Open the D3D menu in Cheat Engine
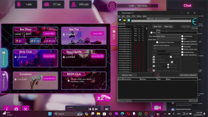 (134, 16)
